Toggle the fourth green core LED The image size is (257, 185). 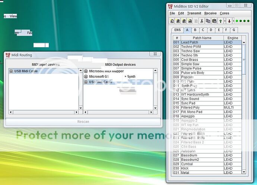click(248, 21)
